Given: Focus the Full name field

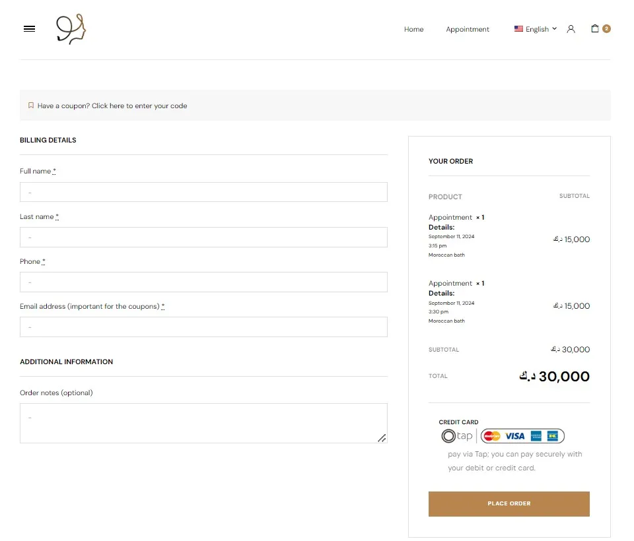Looking at the screenshot, I should click(203, 192).
